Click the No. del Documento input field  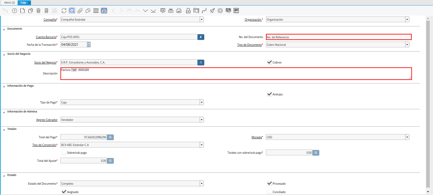click(338, 37)
